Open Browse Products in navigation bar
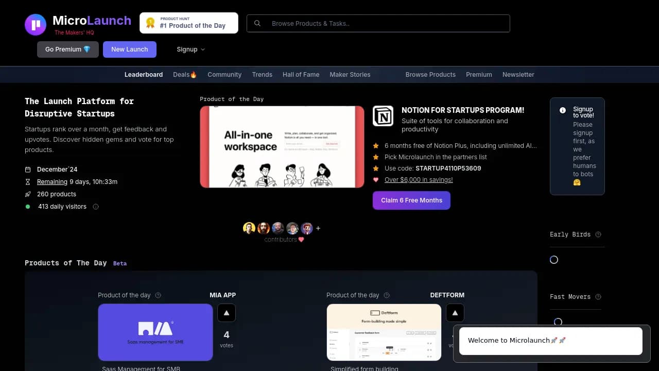Image resolution: width=659 pixels, height=371 pixels. coord(430,75)
